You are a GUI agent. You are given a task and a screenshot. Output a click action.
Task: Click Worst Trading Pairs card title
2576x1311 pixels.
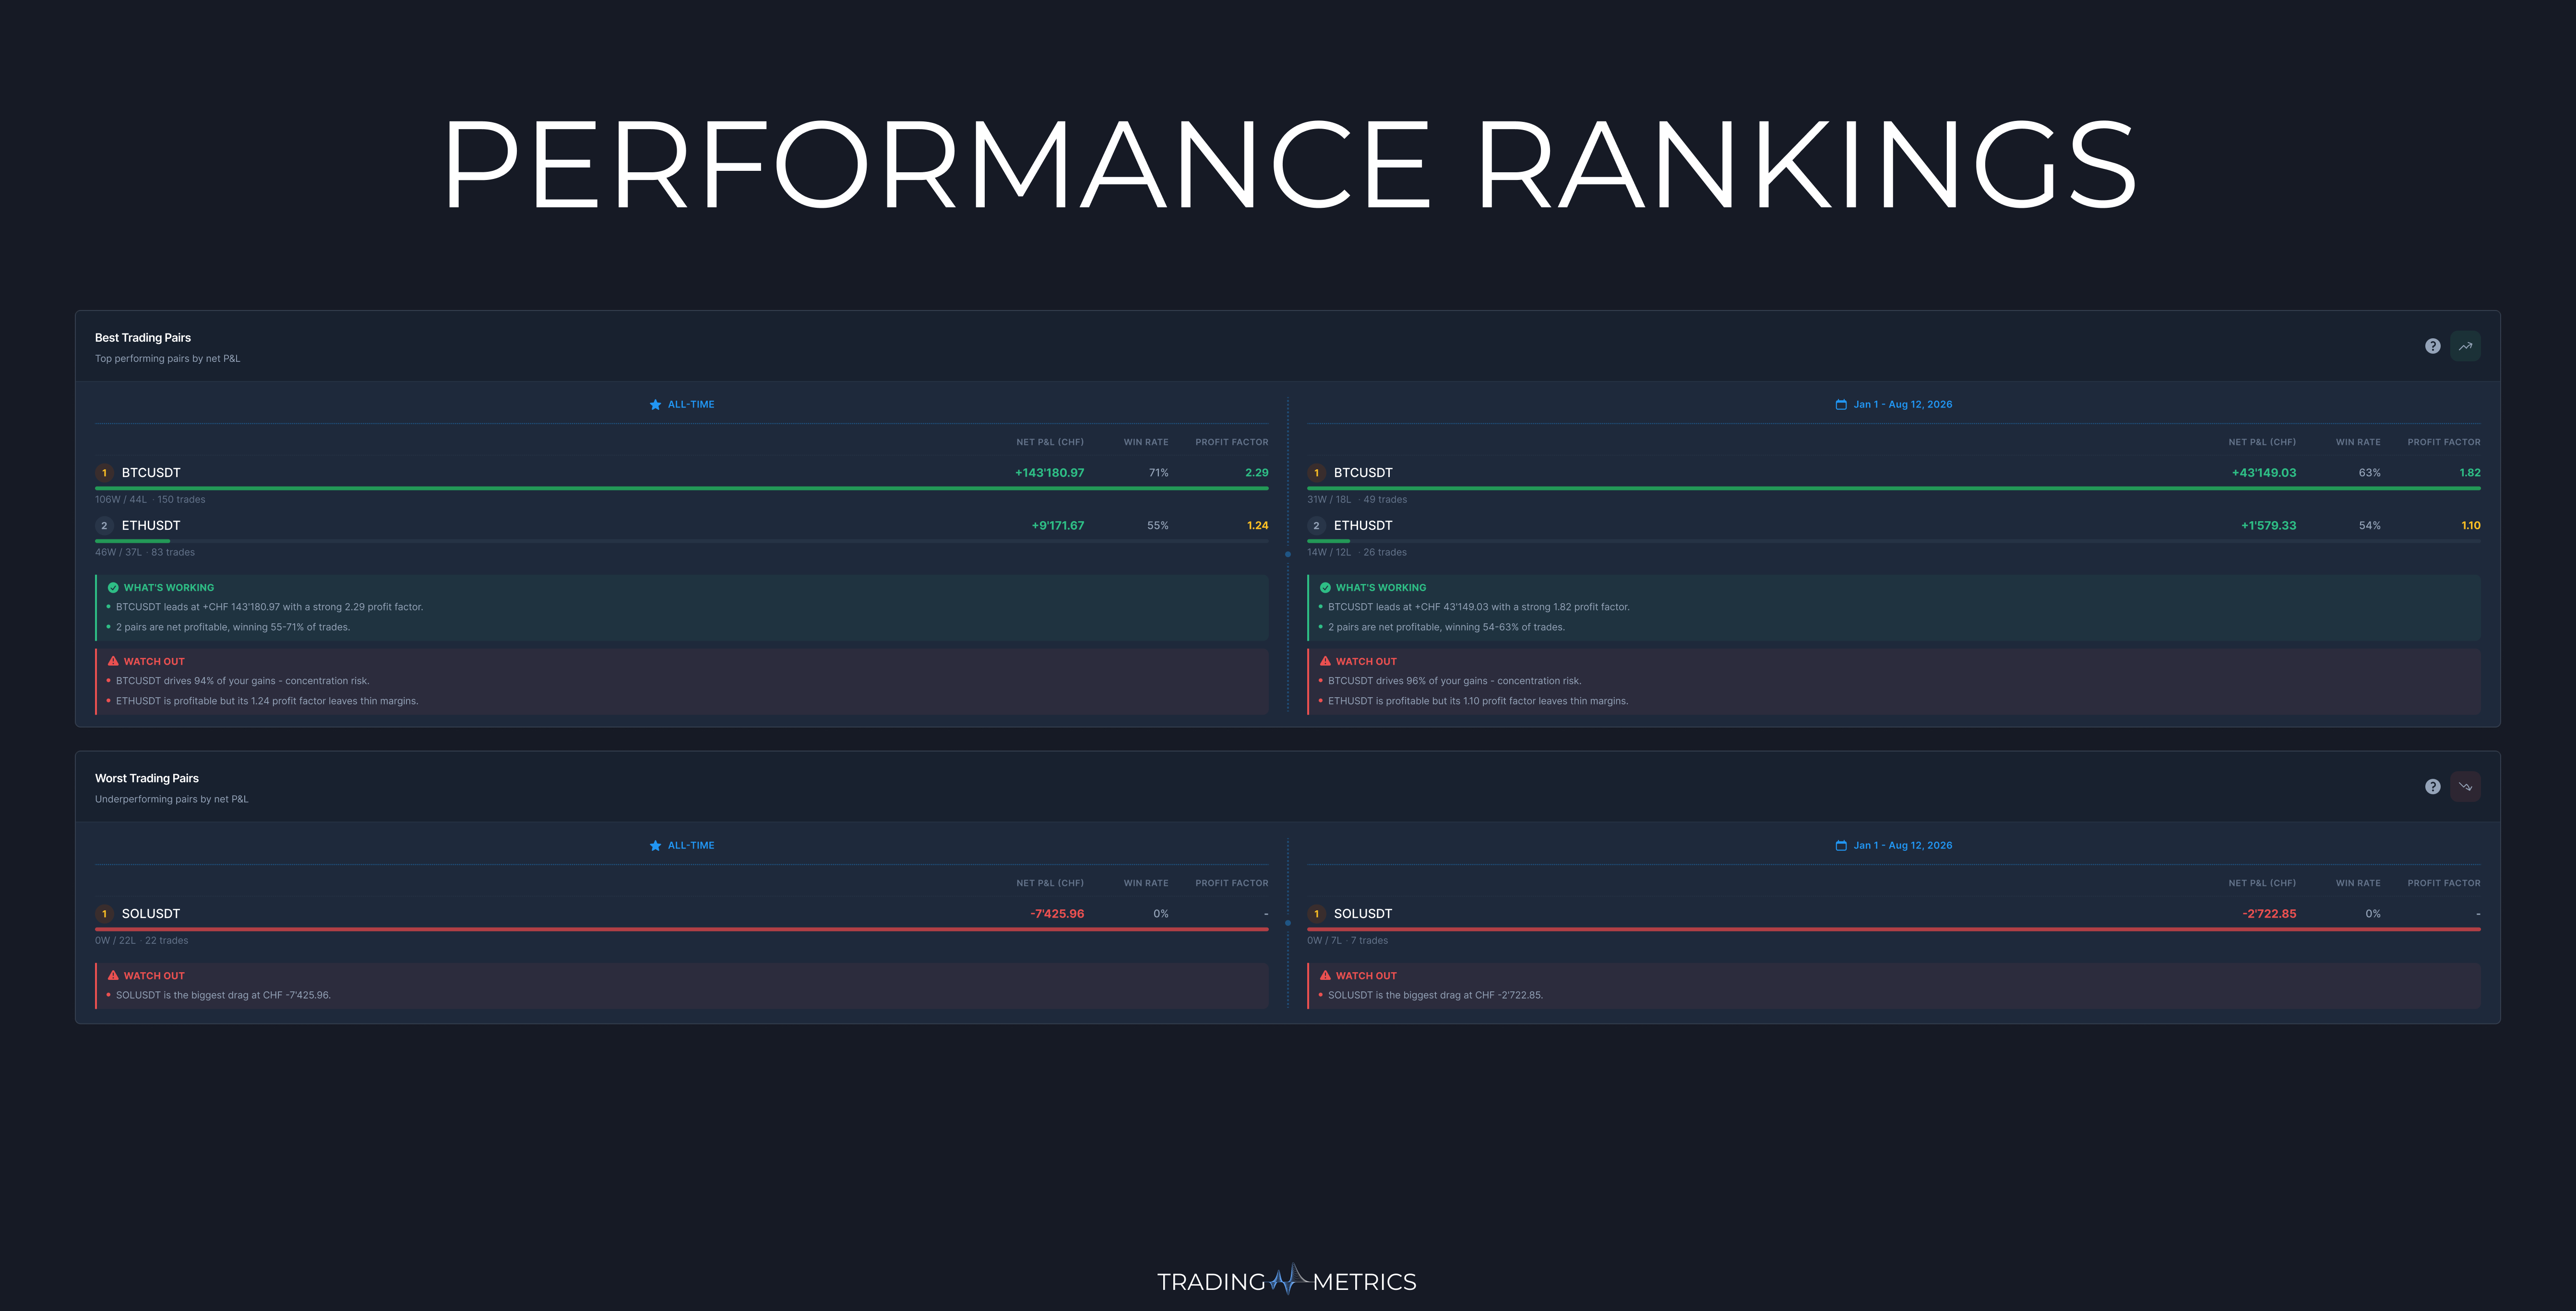point(147,779)
